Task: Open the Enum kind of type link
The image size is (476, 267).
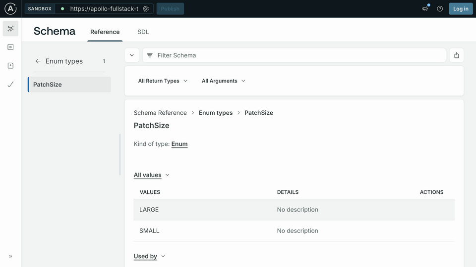Action: [179, 144]
